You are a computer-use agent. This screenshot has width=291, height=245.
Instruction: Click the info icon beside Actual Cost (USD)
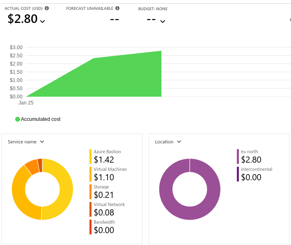47,8
